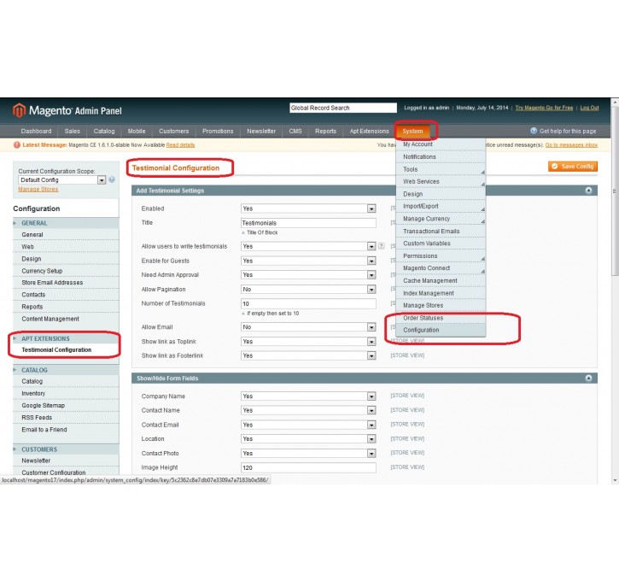The height and width of the screenshot is (581, 619).
Task: Go to messages inbox link
Action: pyautogui.click(x=571, y=145)
